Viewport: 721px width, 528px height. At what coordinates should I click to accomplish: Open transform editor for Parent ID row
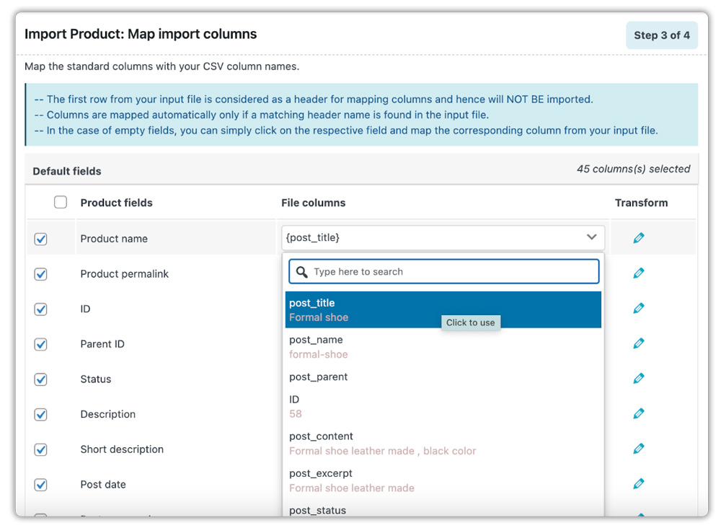pyautogui.click(x=638, y=343)
